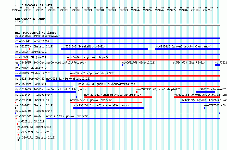Click the nsv978127 (Sudmant2013) label
The width and height of the screenshot is (227, 150).
coord(33,73)
